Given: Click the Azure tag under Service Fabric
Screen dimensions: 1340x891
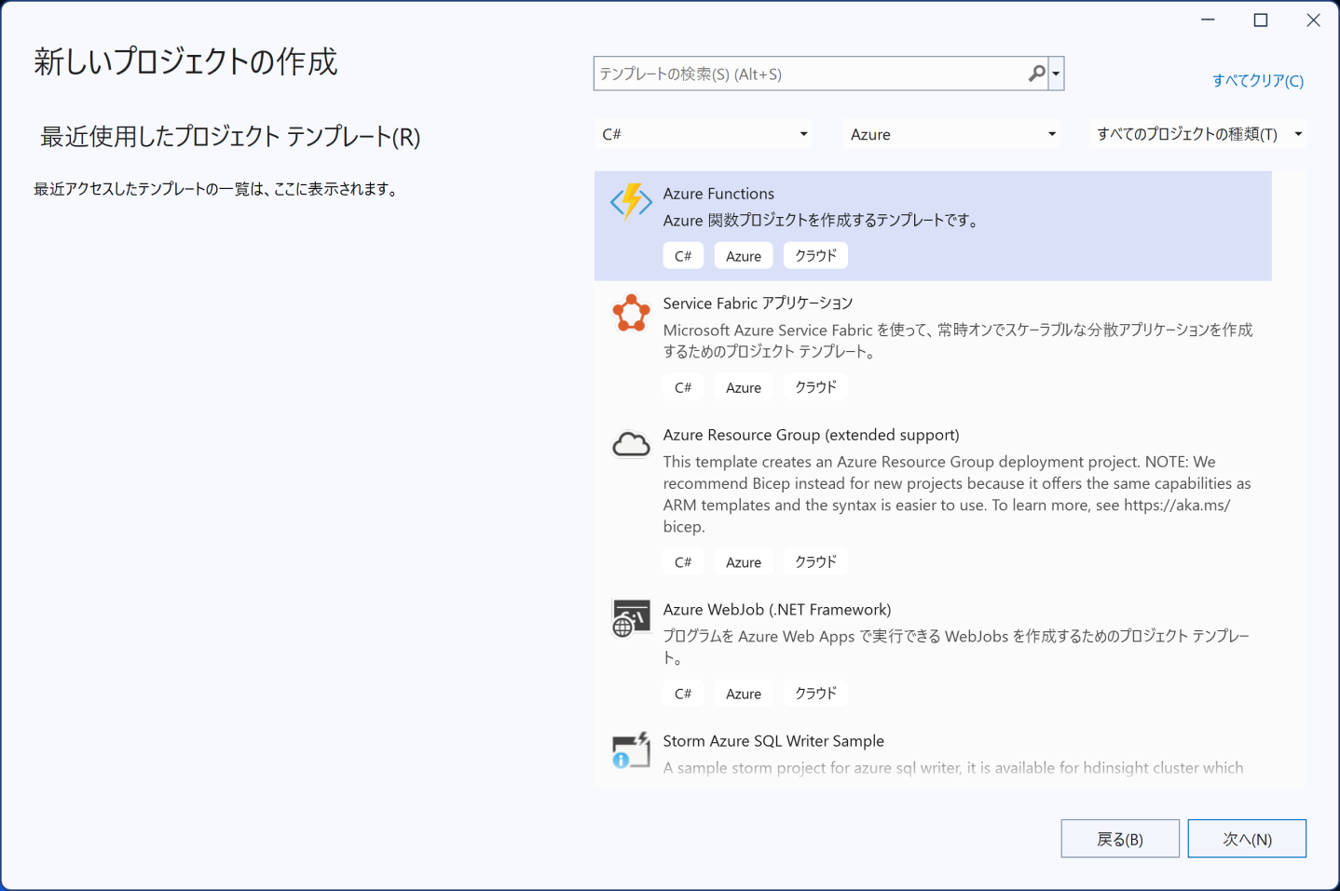Looking at the screenshot, I should (744, 387).
